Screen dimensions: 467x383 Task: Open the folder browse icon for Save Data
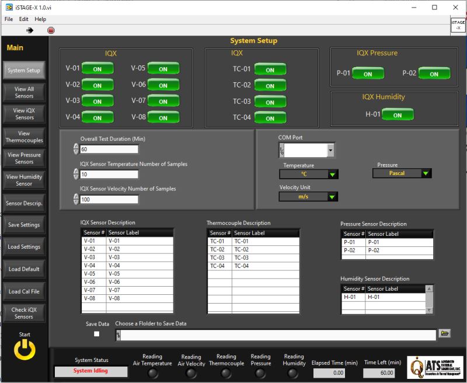pyautogui.click(x=444, y=333)
